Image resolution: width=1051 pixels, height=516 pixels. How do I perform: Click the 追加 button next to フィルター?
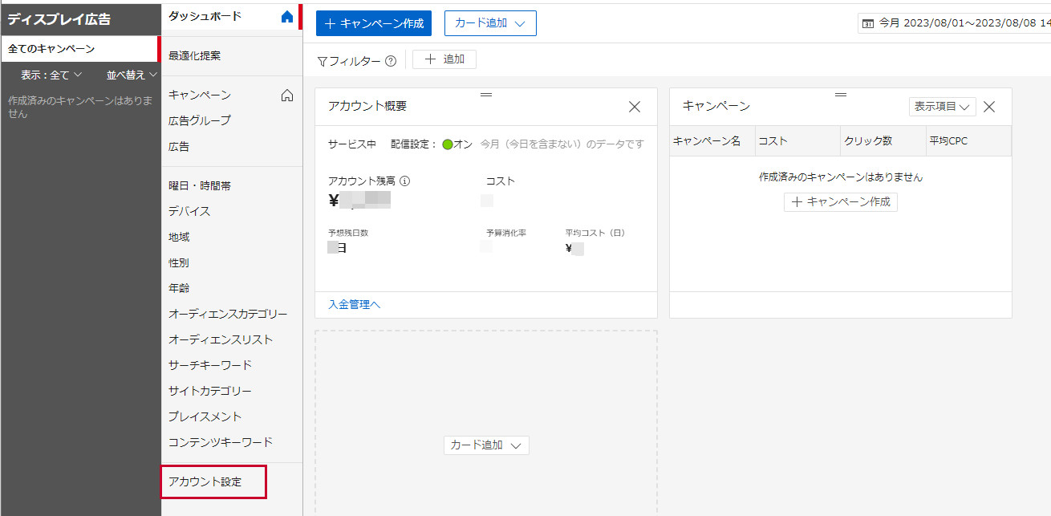click(x=444, y=59)
